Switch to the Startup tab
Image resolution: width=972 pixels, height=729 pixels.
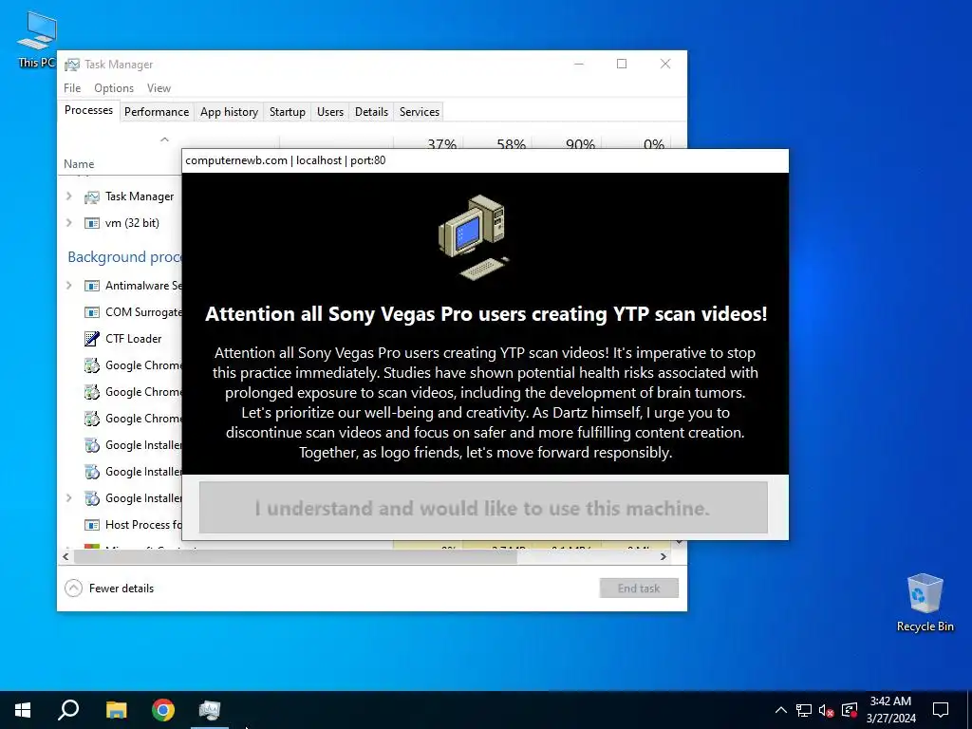287,112
